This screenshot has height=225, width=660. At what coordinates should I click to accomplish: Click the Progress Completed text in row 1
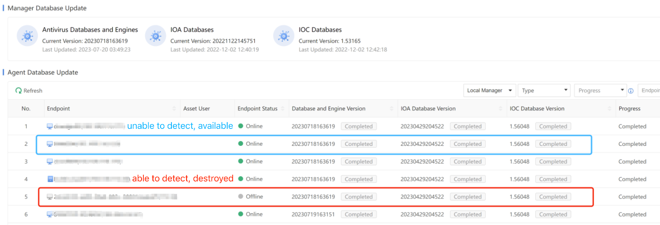point(632,126)
